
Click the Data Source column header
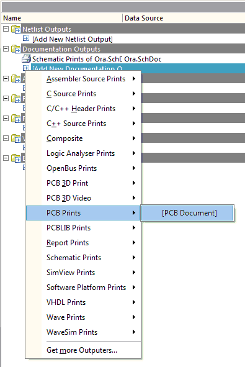click(184, 18)
